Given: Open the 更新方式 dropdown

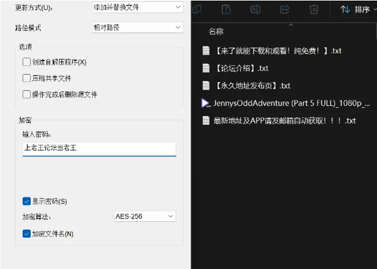Looking at the screenshot, I should pyautogui.click(x=138, y=7).
